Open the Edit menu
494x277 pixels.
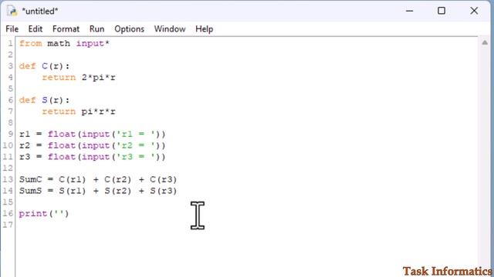click(x=36, y=29)
